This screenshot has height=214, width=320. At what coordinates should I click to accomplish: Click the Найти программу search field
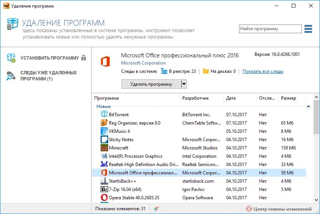[270, 29]
